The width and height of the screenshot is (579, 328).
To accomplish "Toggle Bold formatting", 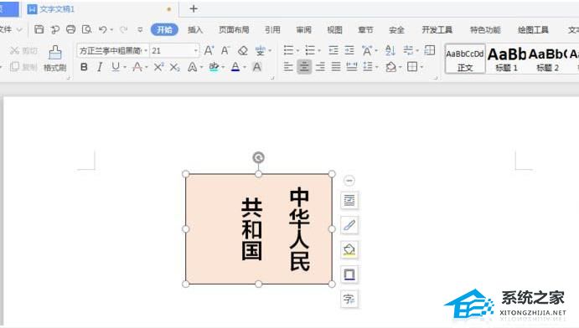I will (x=84, y=67).
